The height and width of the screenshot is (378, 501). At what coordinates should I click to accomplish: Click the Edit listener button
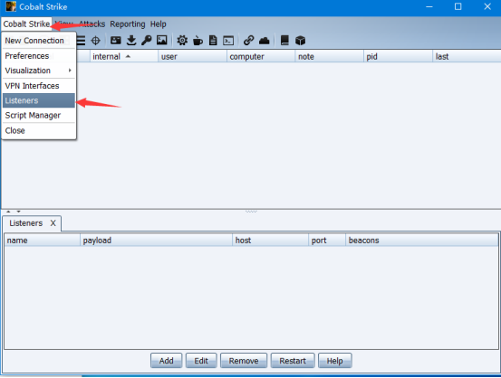coord(201,361)
